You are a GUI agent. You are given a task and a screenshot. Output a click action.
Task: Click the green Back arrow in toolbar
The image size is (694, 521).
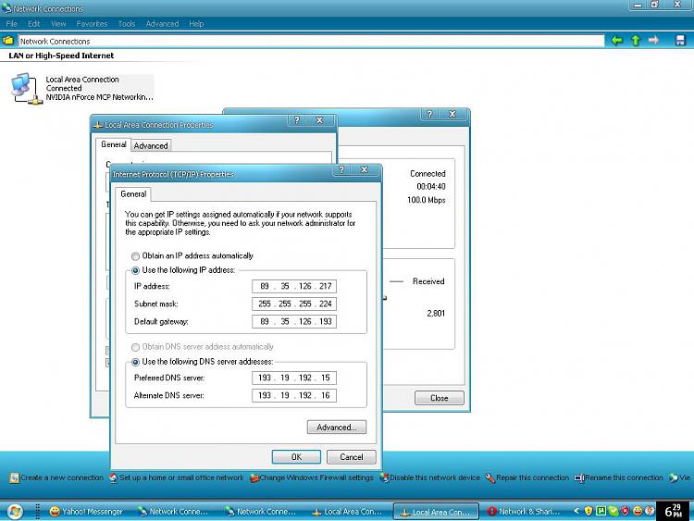pos(617,41)
